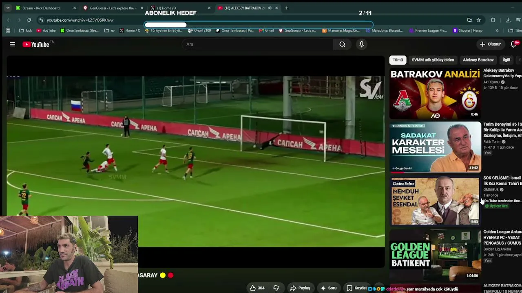Open 'Golden League Batıkent' video thumbnail
The width and height of the screenshot is (522, 293).
point(435,255)
